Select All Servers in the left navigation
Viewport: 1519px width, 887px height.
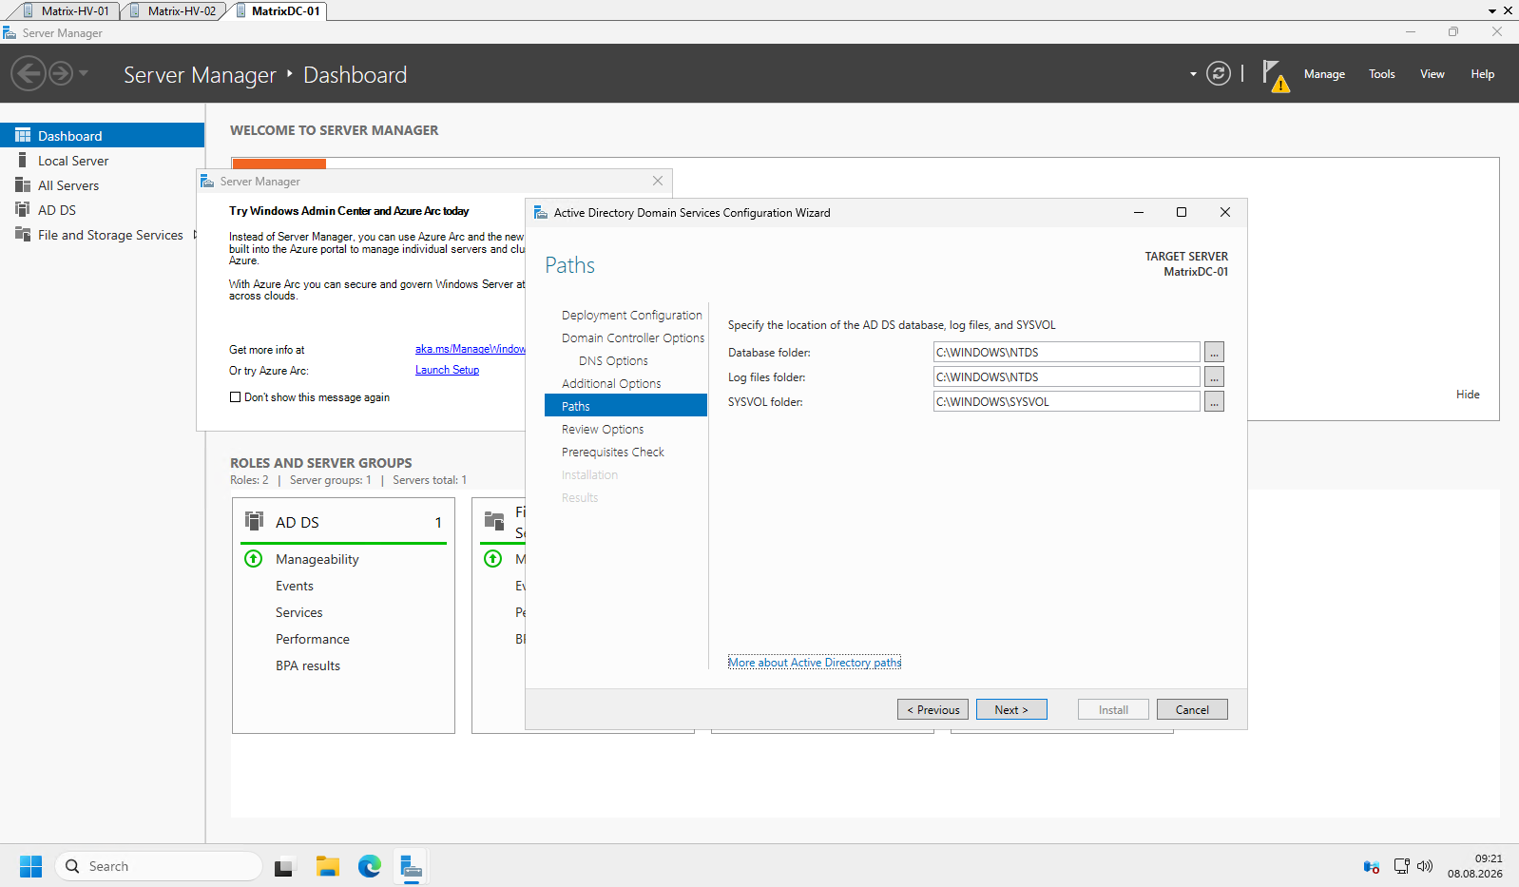[x=102, y=185]
